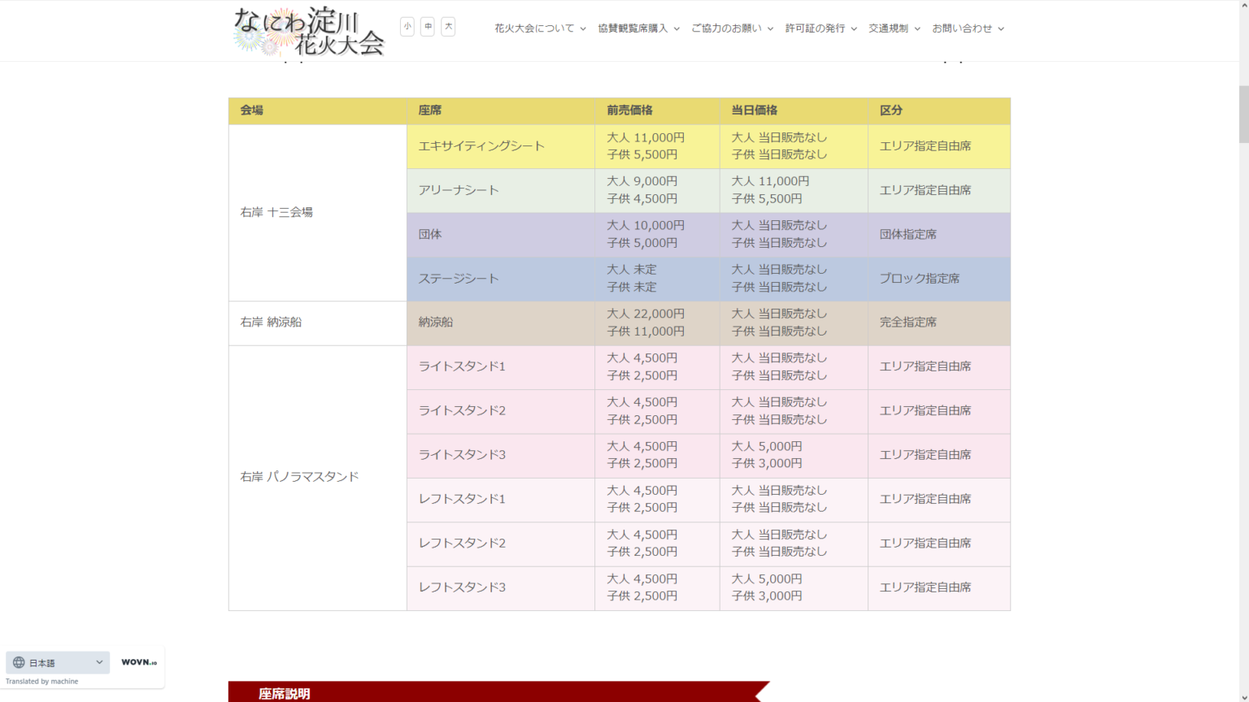
Task: Select the 中 medium font size button
Action: point(427,26)
